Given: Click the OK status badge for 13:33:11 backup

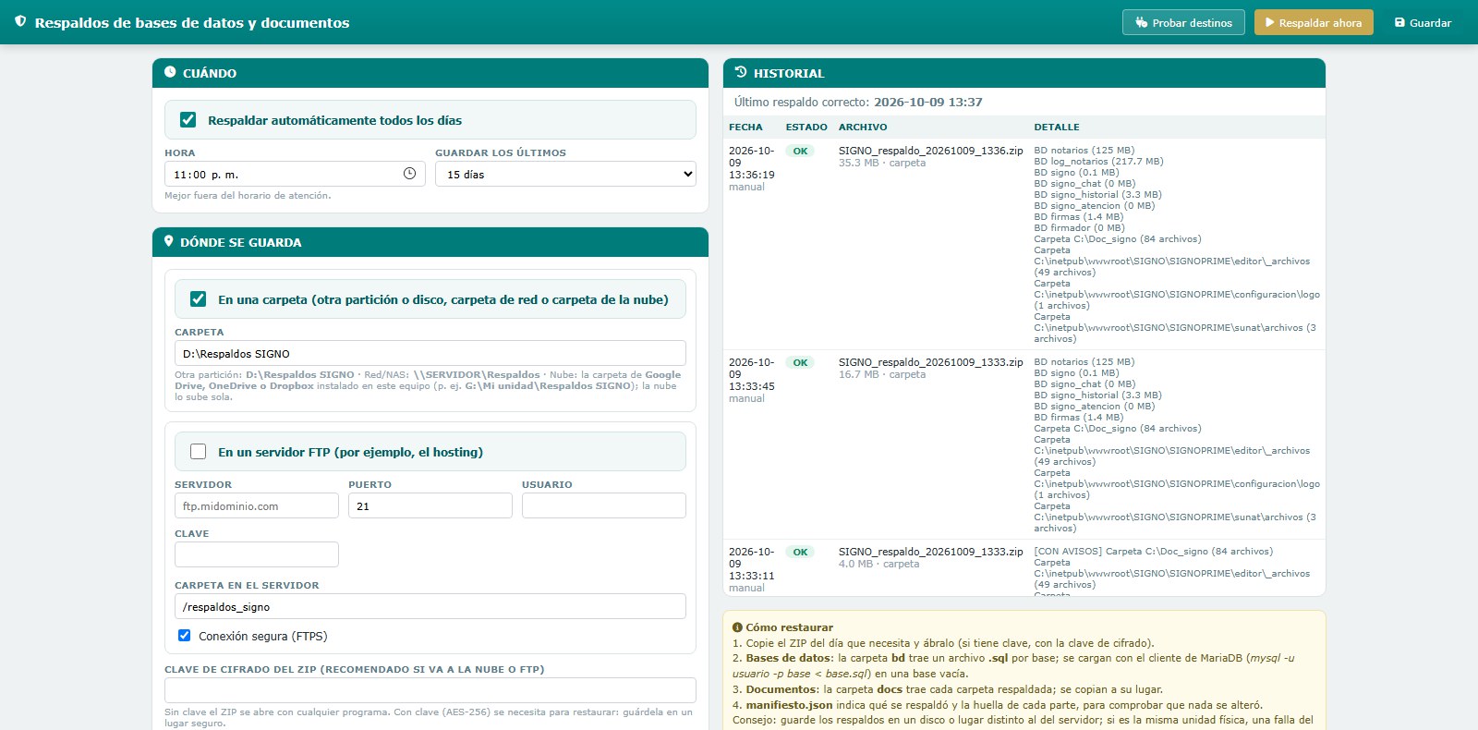Looking at the screenshot, I should pyautogui.click(x=800, y=552).
